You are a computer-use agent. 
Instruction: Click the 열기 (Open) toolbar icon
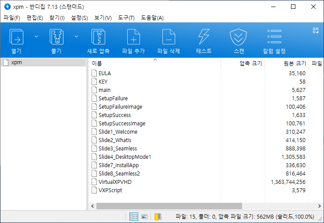(x=16, y=37)
